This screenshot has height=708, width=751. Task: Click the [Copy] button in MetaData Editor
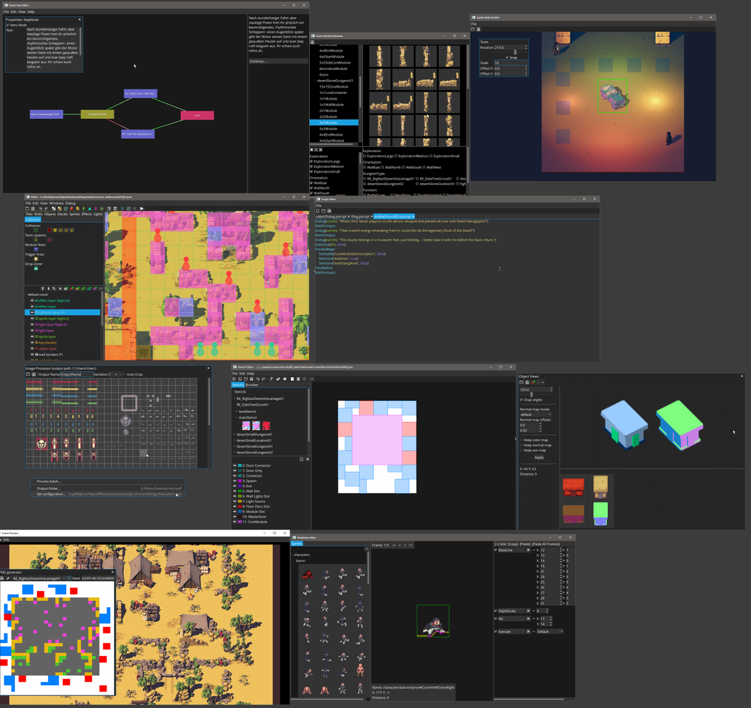513,544
